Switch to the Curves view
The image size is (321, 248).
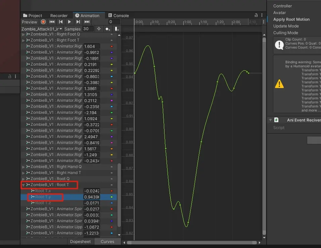(107, 241)
